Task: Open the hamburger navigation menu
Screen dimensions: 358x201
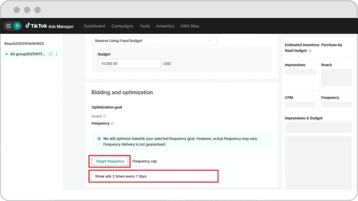Action: tap(8, 26)
